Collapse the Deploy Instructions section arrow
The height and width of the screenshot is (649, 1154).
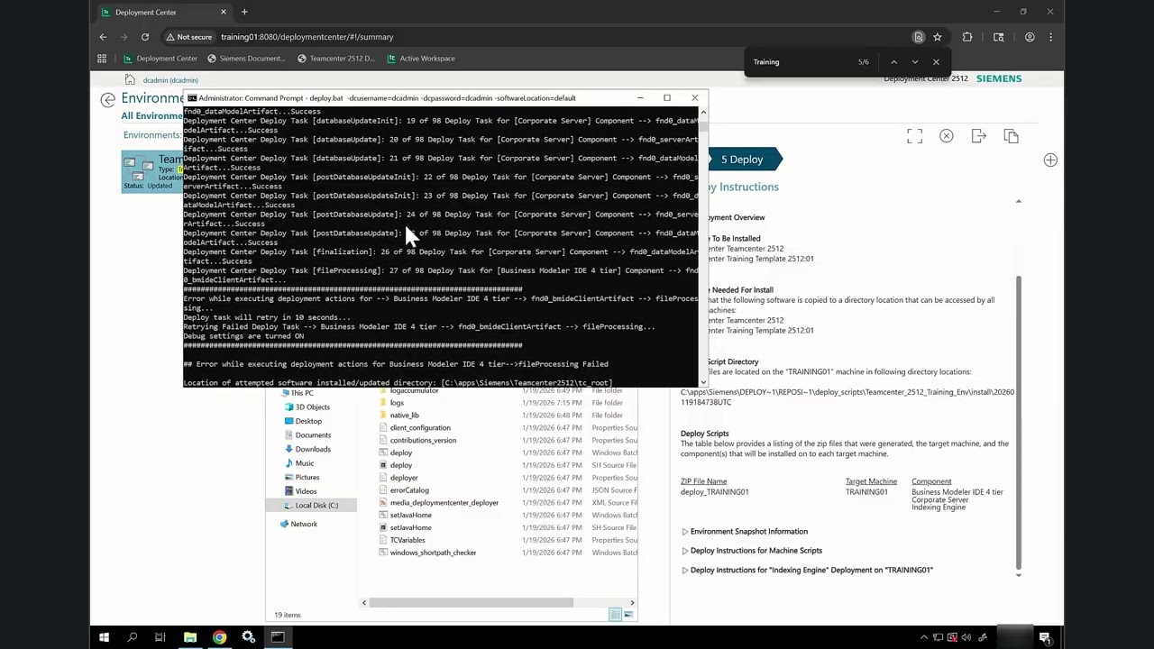pos(1019,201)
